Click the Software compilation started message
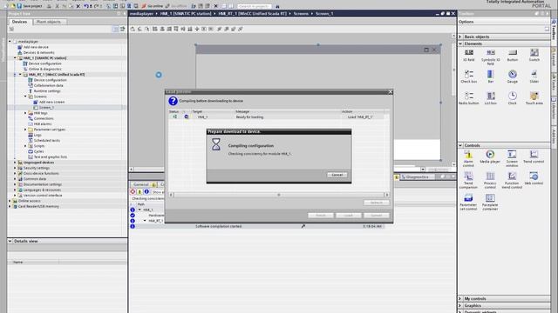The height and width of the screenshot is (313, 558). pyautogui.click(x=219, y=226)
